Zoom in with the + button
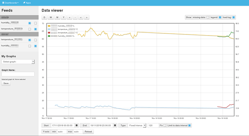 (70, 17)
